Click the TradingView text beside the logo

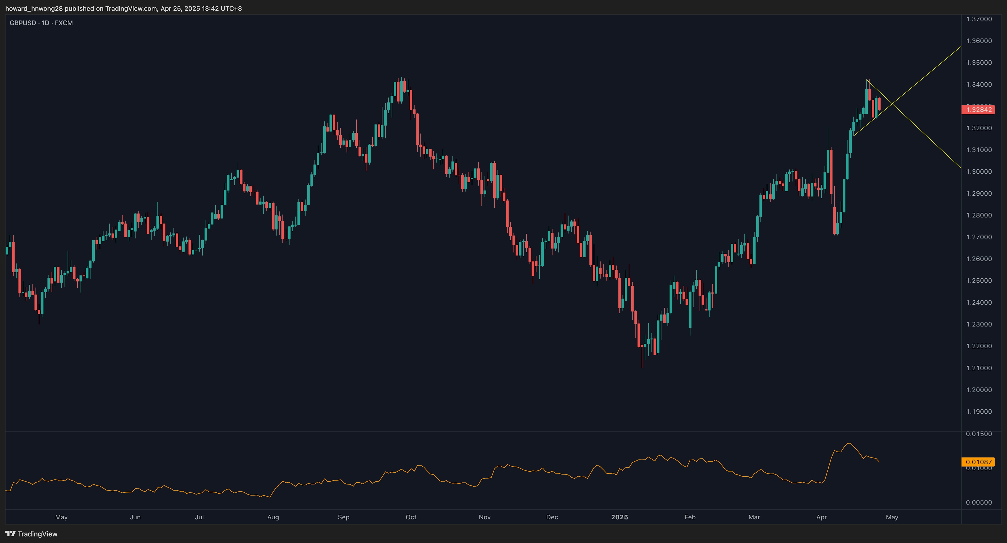tap(38, 534)
